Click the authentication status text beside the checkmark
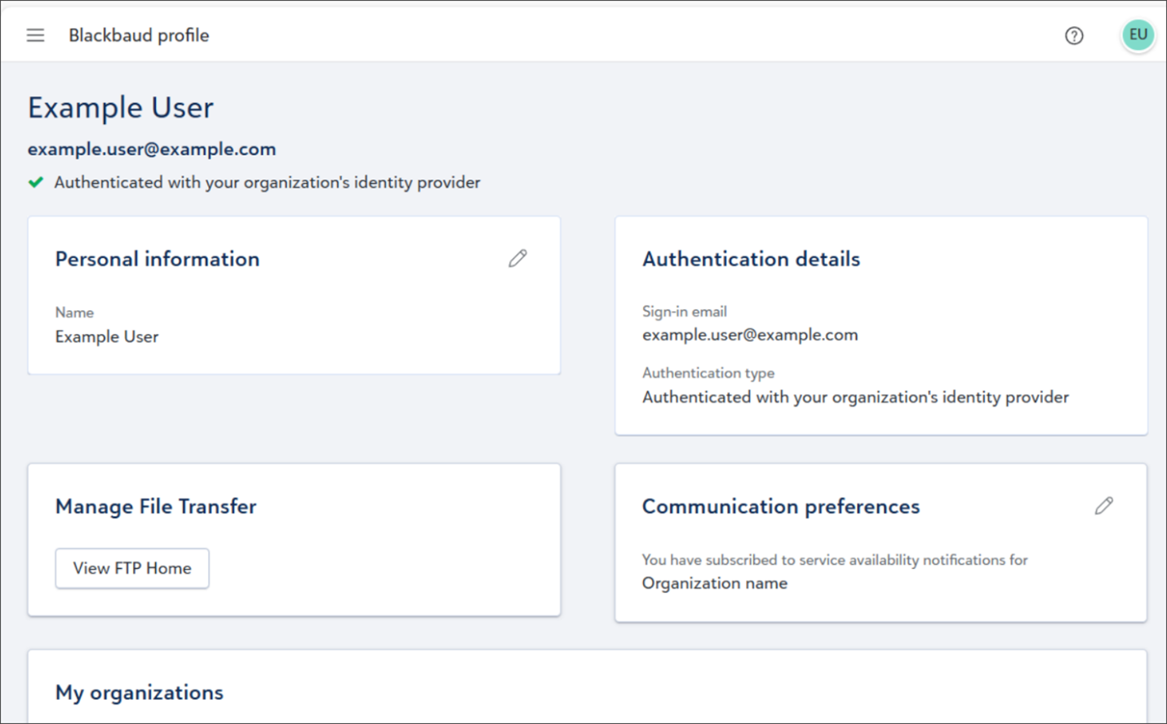Screen dimensions: 1167x724 pyautogui.click(x=267, y=182)
